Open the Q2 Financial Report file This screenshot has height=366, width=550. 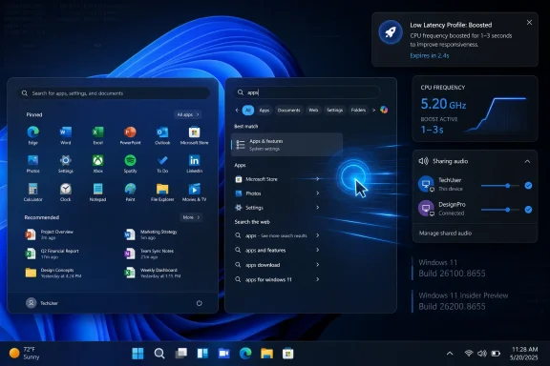tap(52, 254)
